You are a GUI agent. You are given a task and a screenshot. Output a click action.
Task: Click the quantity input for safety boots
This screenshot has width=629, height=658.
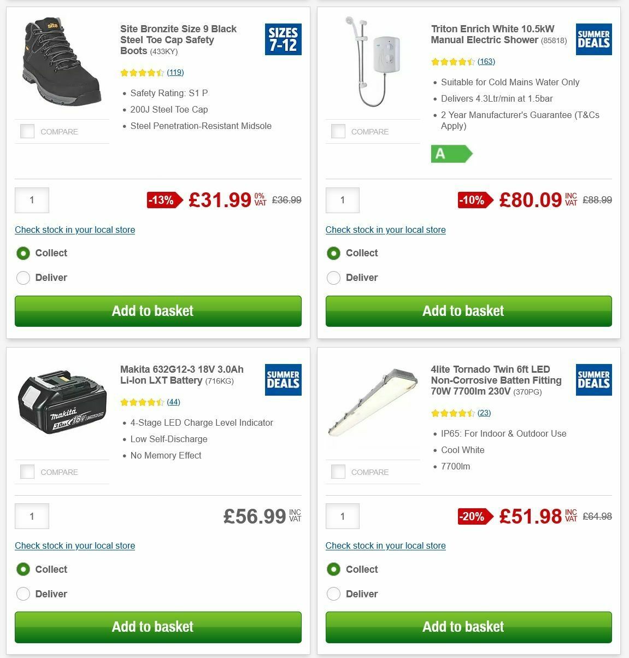32,200
